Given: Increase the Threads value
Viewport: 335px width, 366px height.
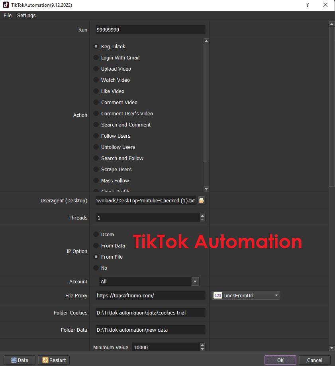Looking at the screenshot, I should point(202,216).
